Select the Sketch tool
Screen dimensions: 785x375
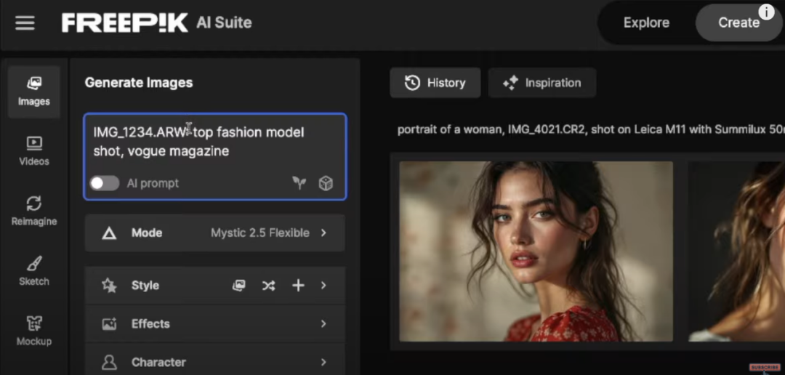[x=34, y=271]
